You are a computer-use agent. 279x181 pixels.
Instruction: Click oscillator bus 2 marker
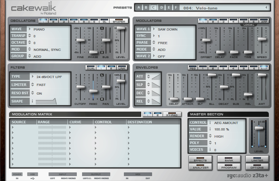tap(102, 52)
